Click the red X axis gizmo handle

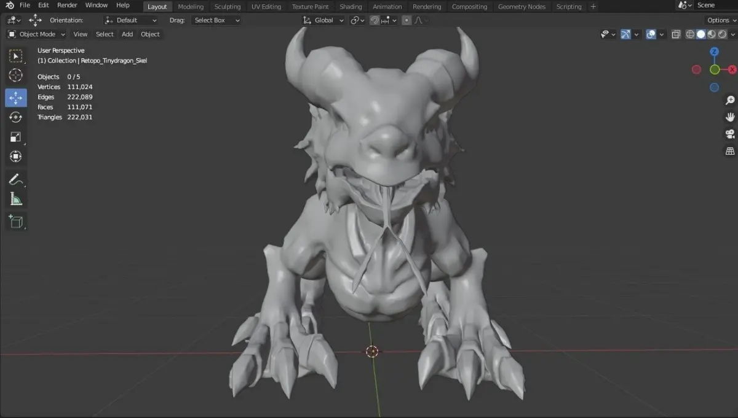732,69
